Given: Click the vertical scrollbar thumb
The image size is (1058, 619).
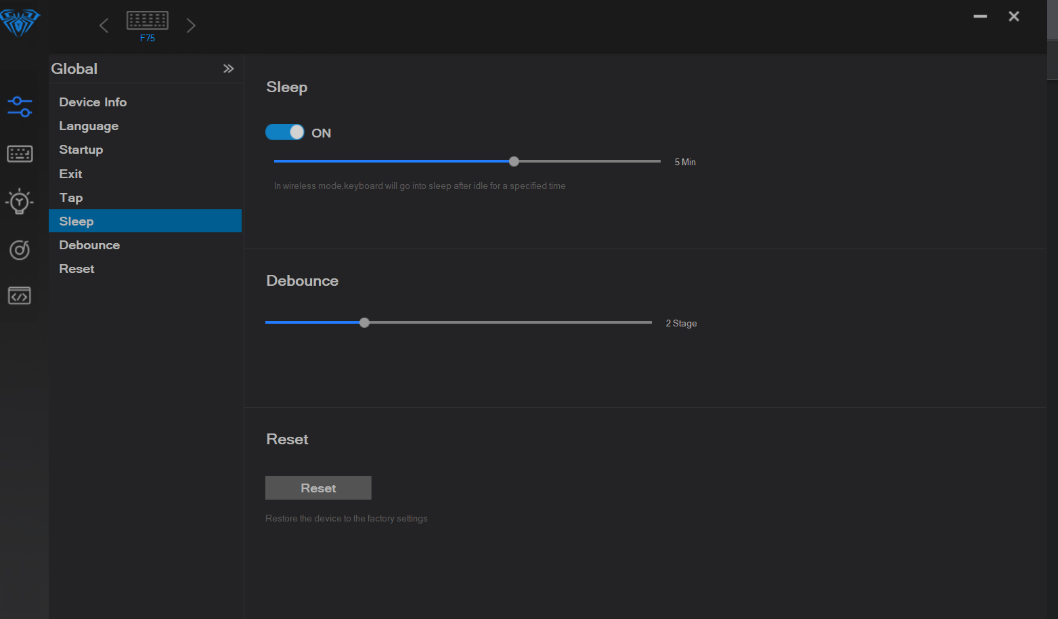Looking at the screenshot, I should click(1053, 60).
